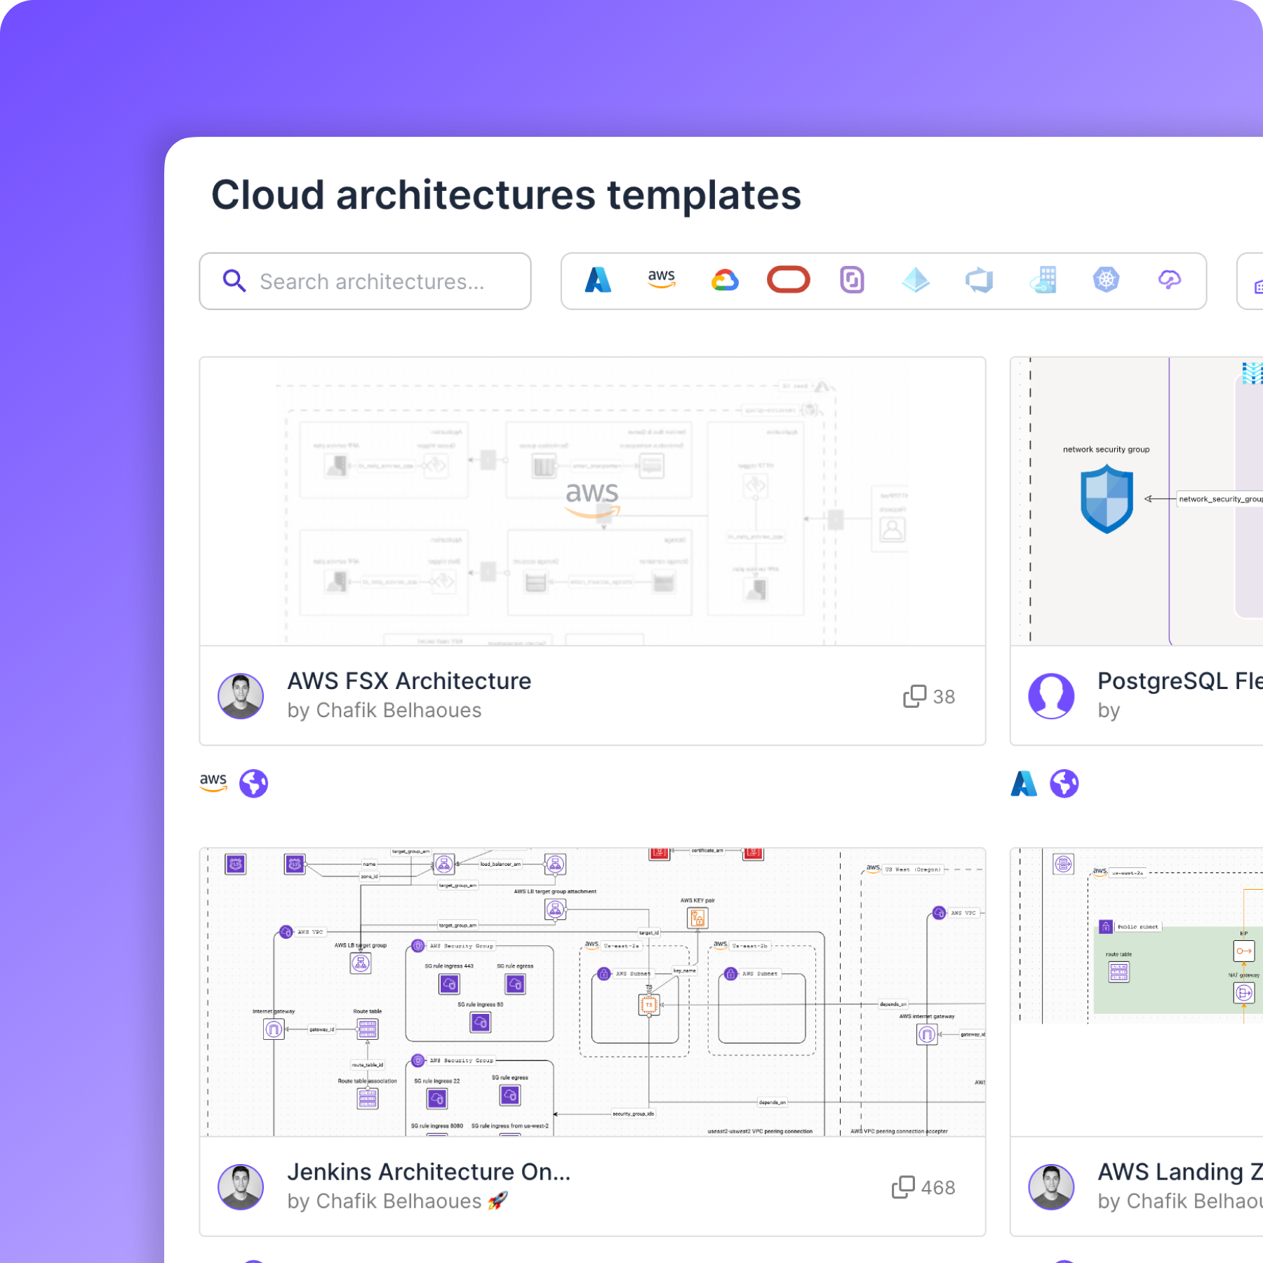Toggle the building-with-cloud provider filter
This screenshot has height=1263, width=1263.
click(x=1043, y=280)
